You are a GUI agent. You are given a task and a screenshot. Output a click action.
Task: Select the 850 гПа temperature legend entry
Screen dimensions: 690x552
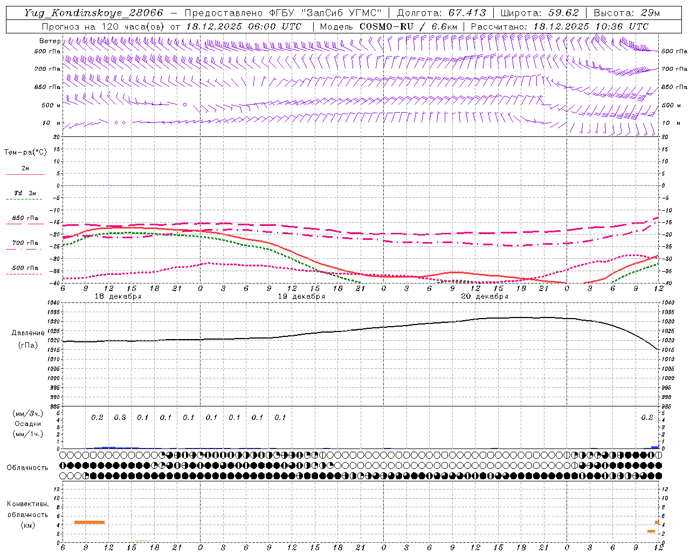25,218
